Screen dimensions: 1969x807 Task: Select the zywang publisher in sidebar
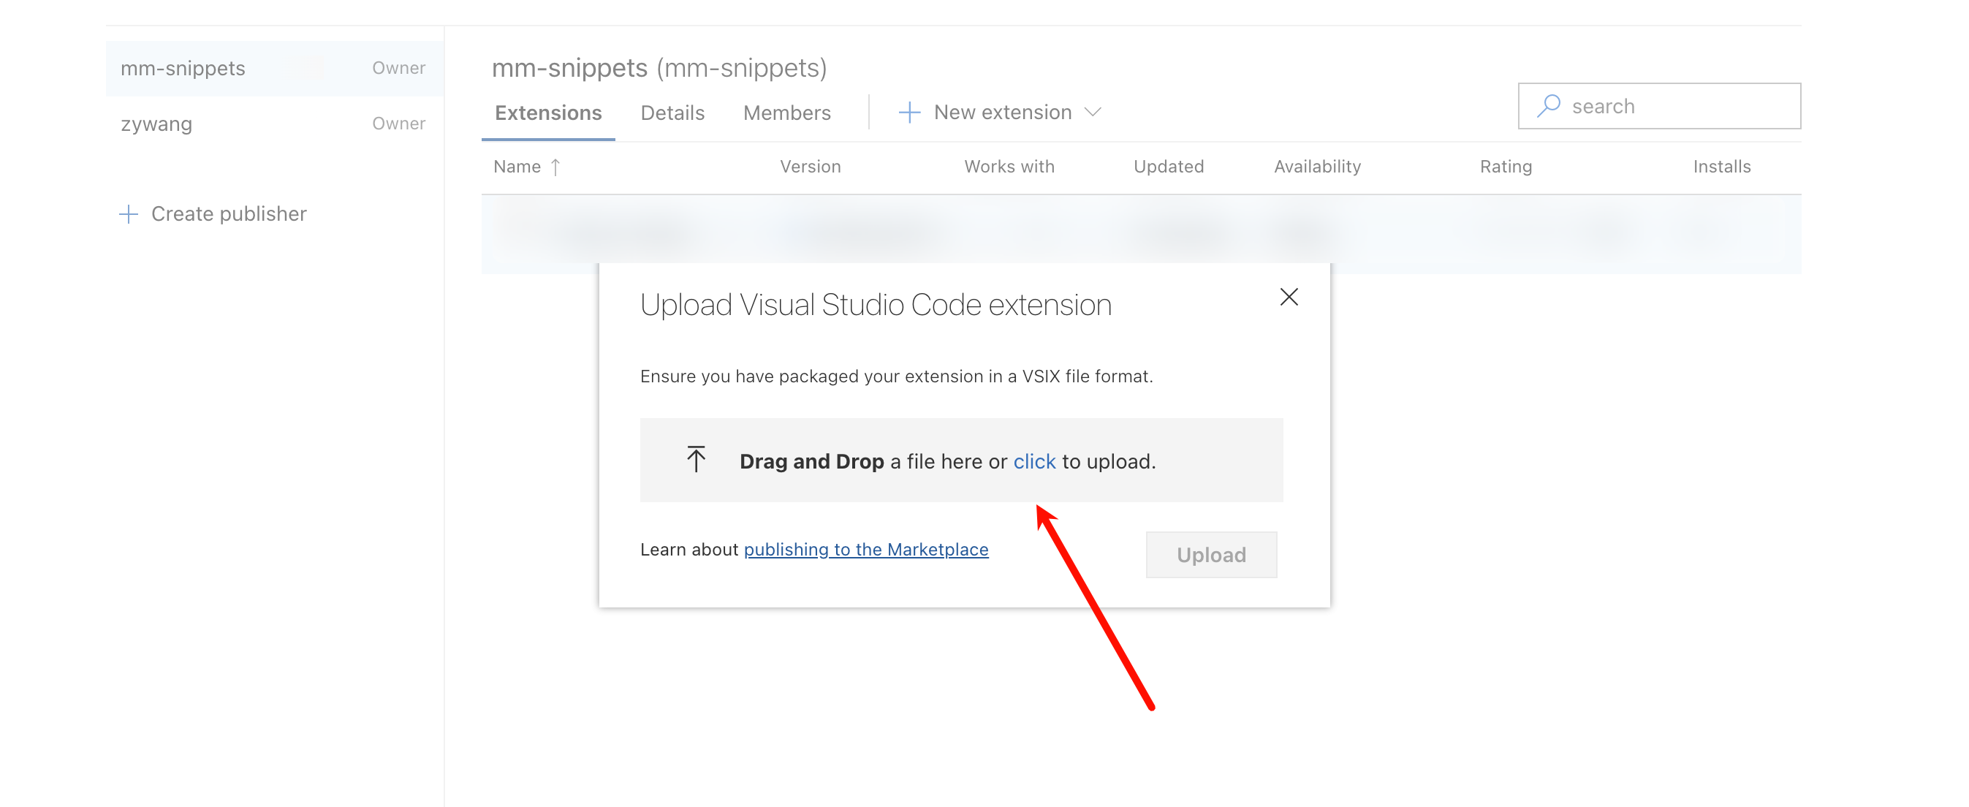tap(274, 124)
